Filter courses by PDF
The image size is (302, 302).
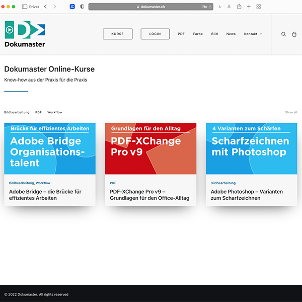pos(38,112)
